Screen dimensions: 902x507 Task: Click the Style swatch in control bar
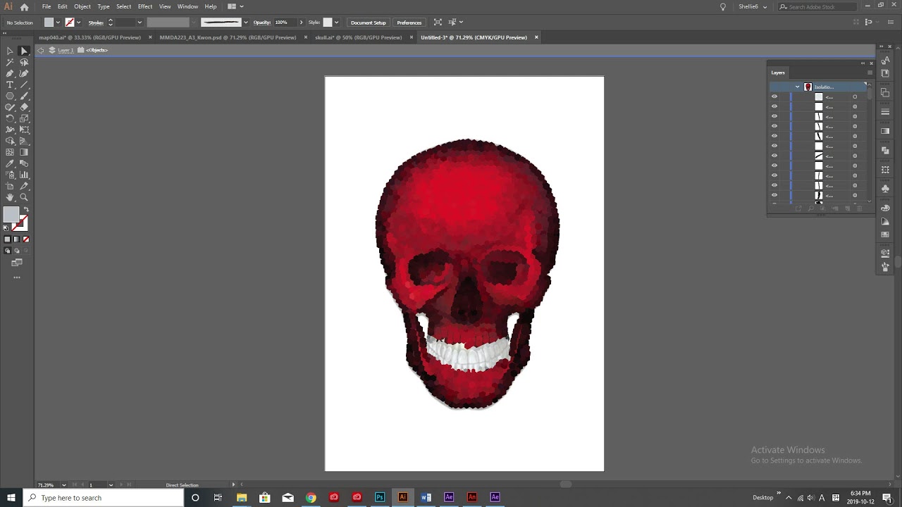328,23
